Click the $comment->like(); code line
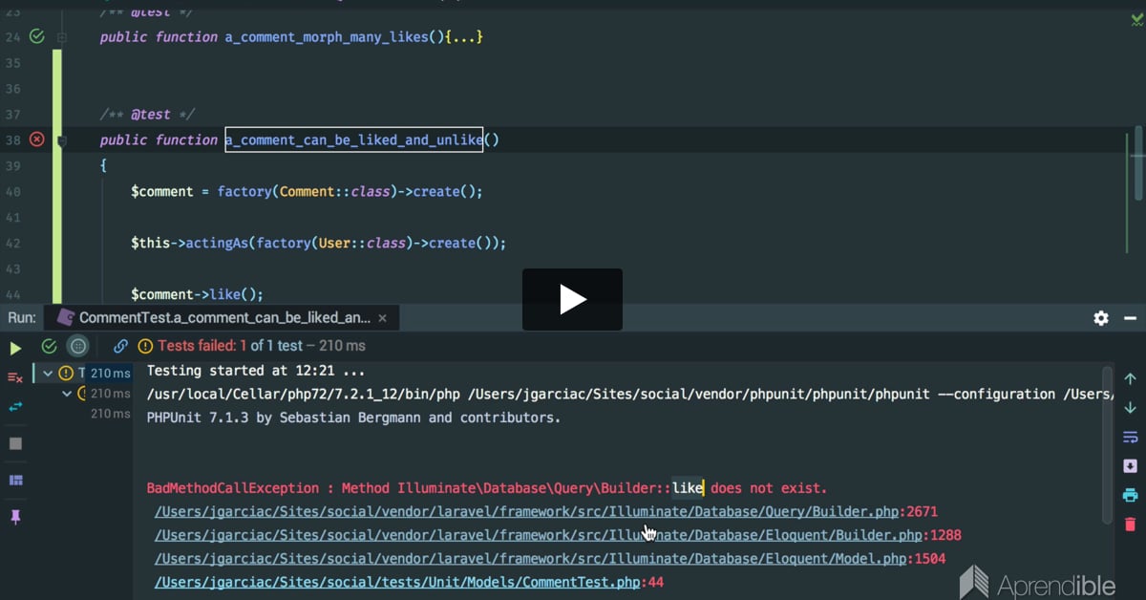The height and width of the screenshot is (600, 1146). pyautogui.click(x=197, y=294)
